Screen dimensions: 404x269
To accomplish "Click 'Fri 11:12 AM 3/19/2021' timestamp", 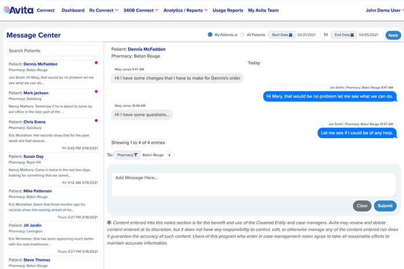I will pos(80,183).
